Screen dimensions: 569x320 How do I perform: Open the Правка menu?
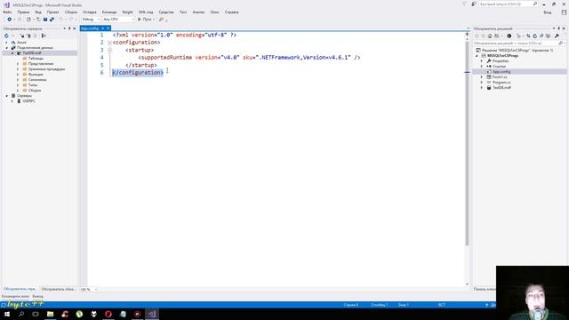tap(23, 12)
